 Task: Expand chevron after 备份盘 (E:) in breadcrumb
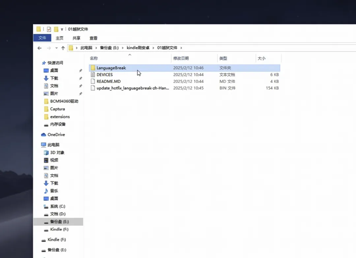tap(123, 48)
